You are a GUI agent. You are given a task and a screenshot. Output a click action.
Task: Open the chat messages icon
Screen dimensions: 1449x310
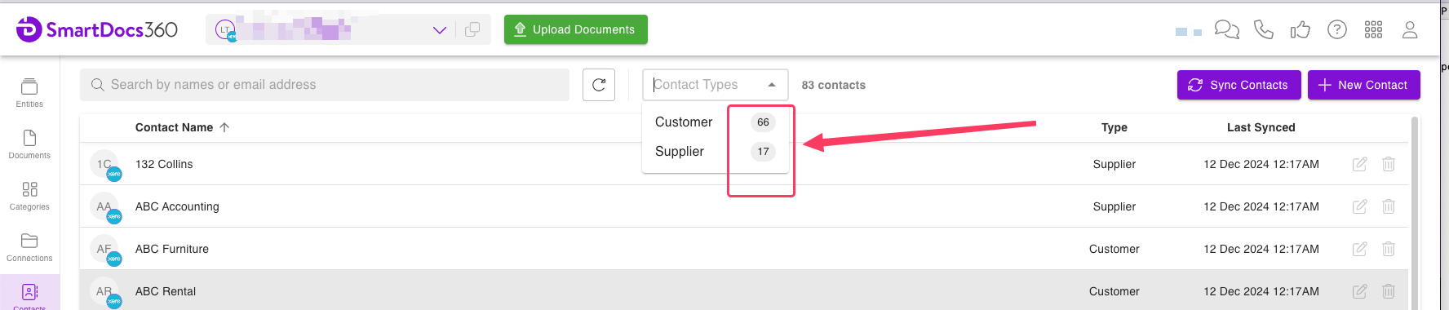1226,30
